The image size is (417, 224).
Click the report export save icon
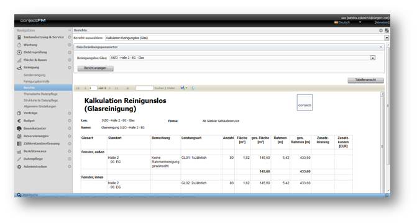tap(183, 88)
